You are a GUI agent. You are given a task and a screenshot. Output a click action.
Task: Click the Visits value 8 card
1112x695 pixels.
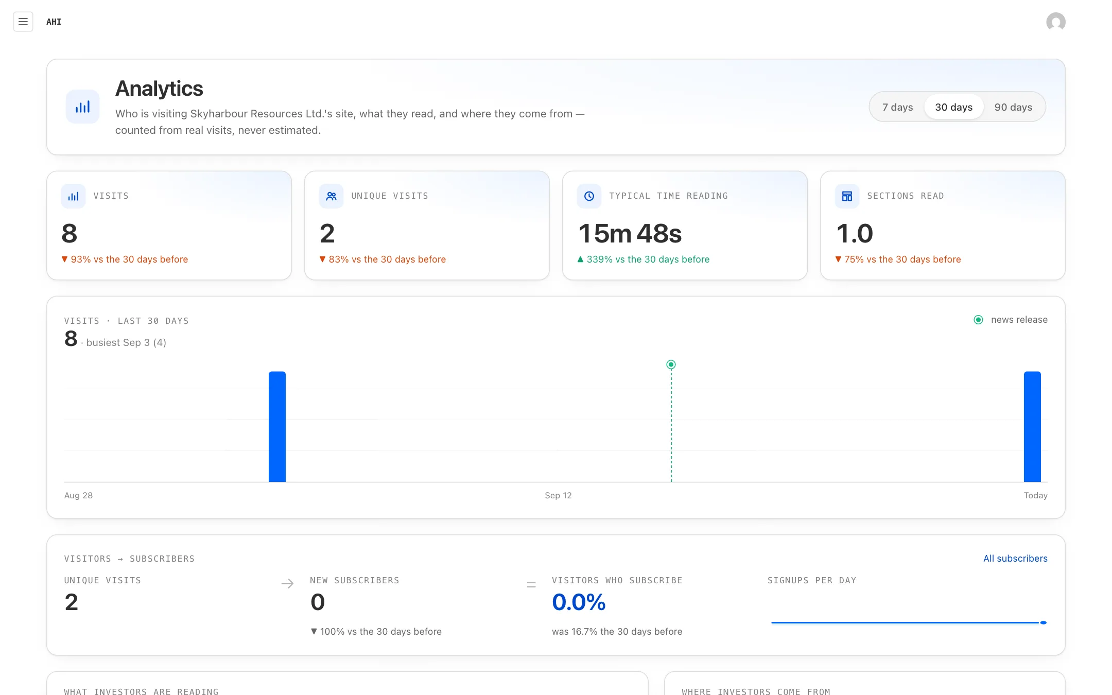click(x=69, y=233)
